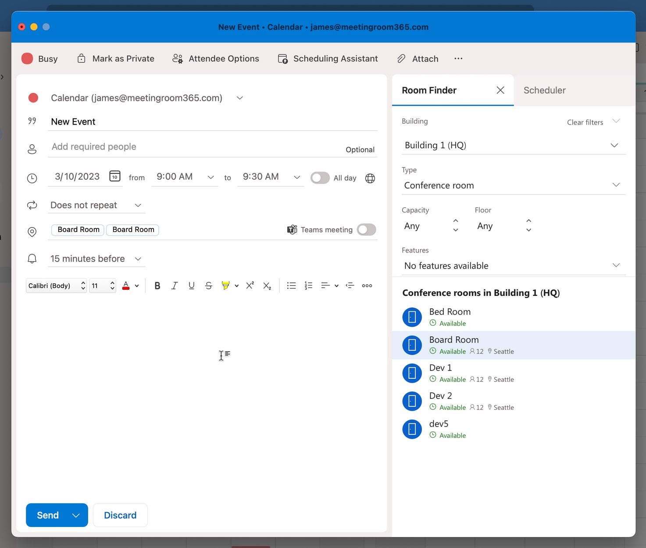Open the Calibri (Body) font dropdown
Image resolution: width=646 pixels, height=548 pixels.
[x=56, y=286]
